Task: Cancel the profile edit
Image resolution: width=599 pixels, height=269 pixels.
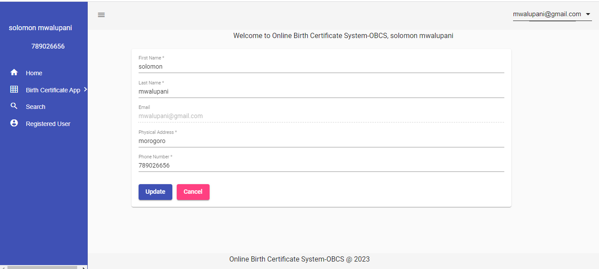Action: click(193, 192)
